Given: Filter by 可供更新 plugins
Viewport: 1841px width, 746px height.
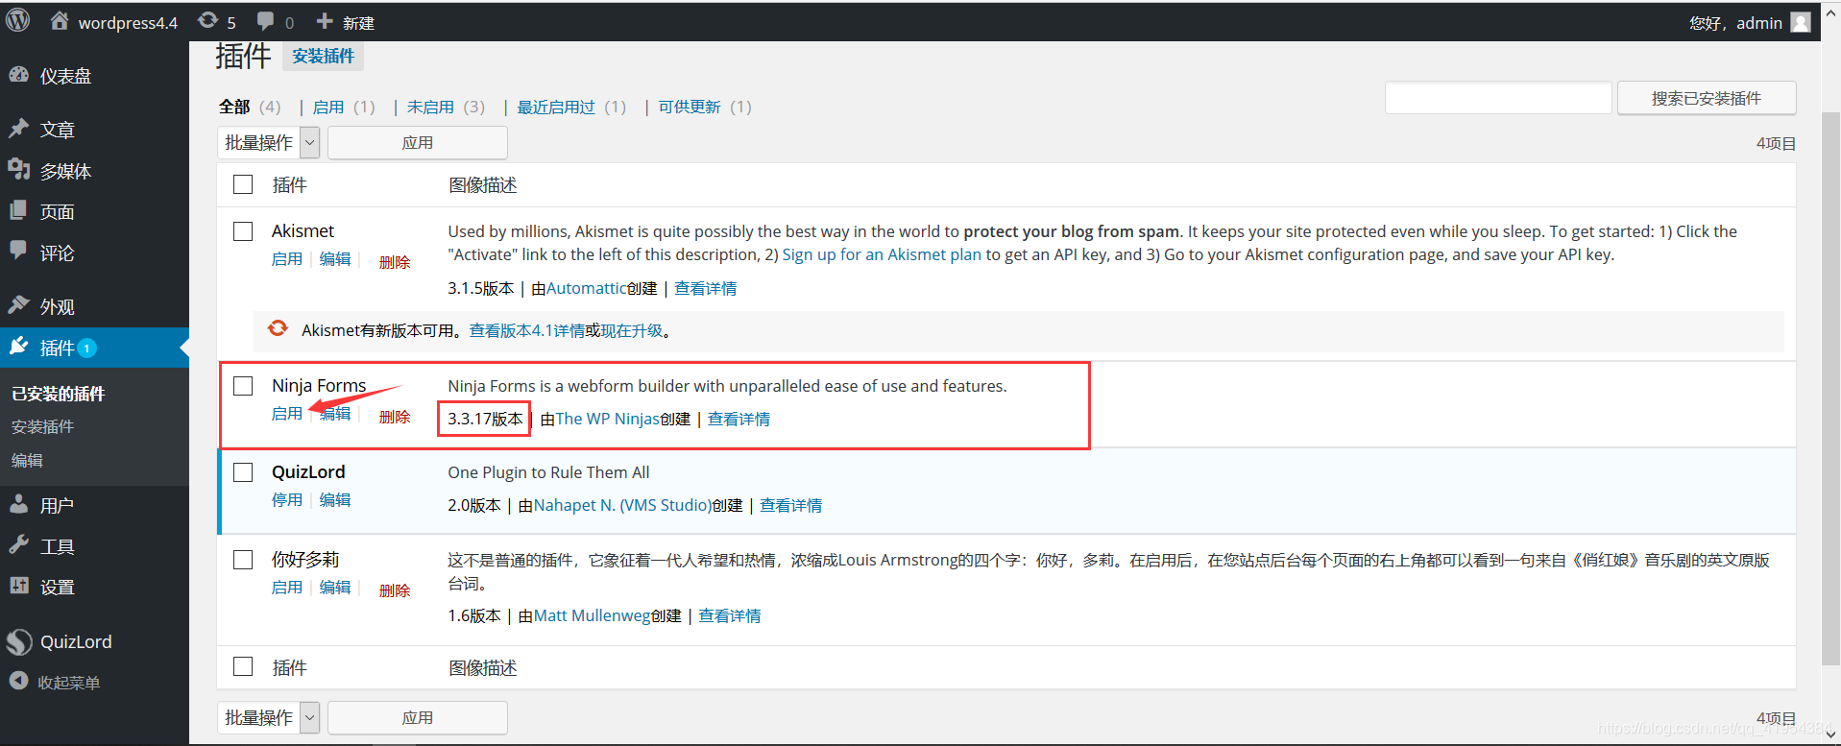Looking at the screenshot, I should [690, 107].
